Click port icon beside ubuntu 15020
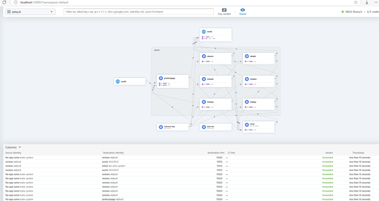This screenshot has height=201, width=379. [203, 62]
